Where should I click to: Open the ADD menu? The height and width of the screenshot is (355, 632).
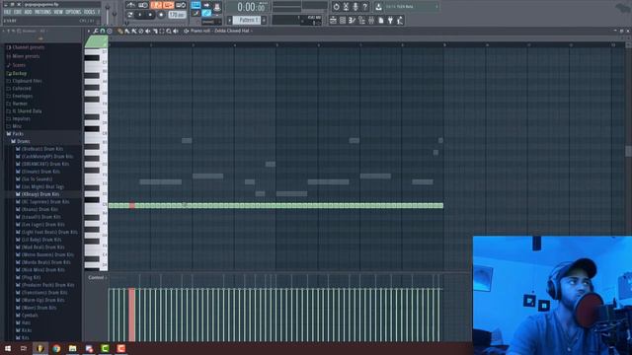tap(28, 12)
